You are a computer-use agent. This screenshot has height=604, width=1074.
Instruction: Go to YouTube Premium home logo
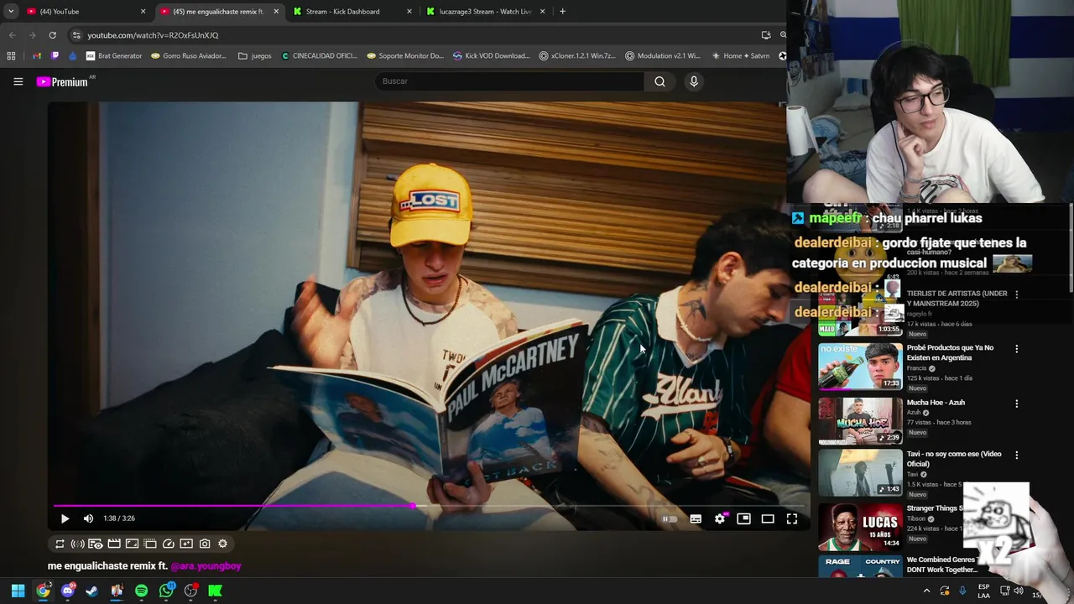pyautogui.click(x=63, y=81)
